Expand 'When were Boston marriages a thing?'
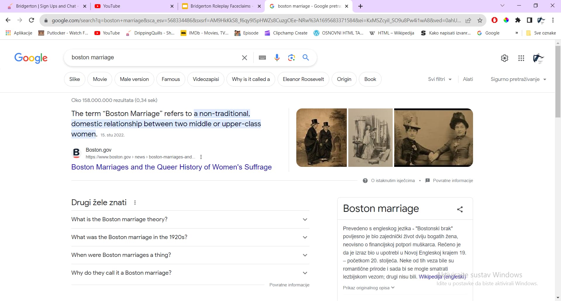The width and height of the screenshot is (561, 301). click(190, 255)
